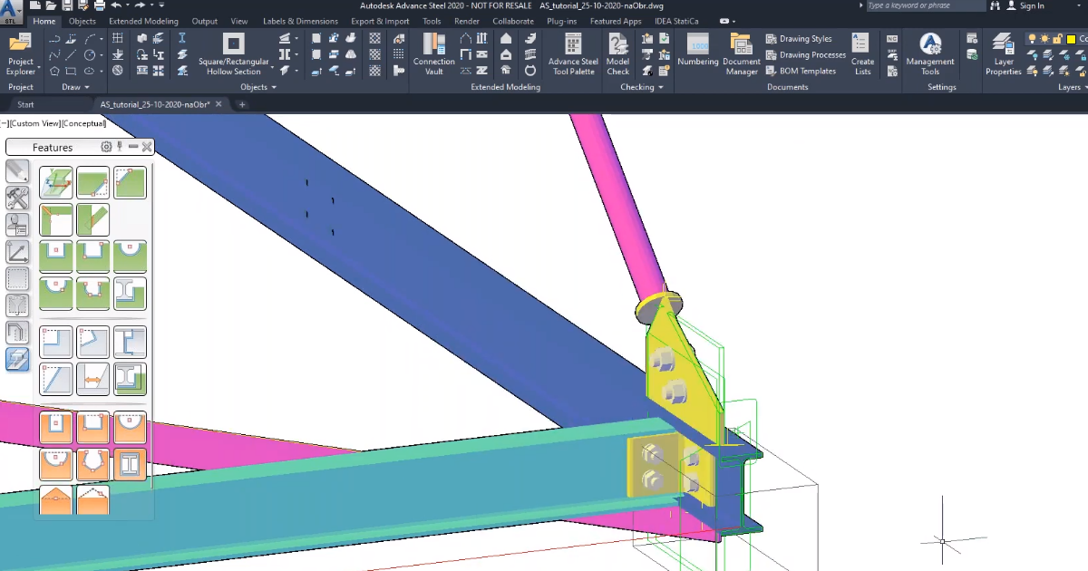Click the blue I-beam column icon in Objects panel
Screen dimensions: 1088x571
click(x=182, y=39)
